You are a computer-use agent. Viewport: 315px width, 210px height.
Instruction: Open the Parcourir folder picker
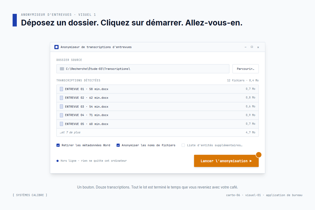[245, 69]
